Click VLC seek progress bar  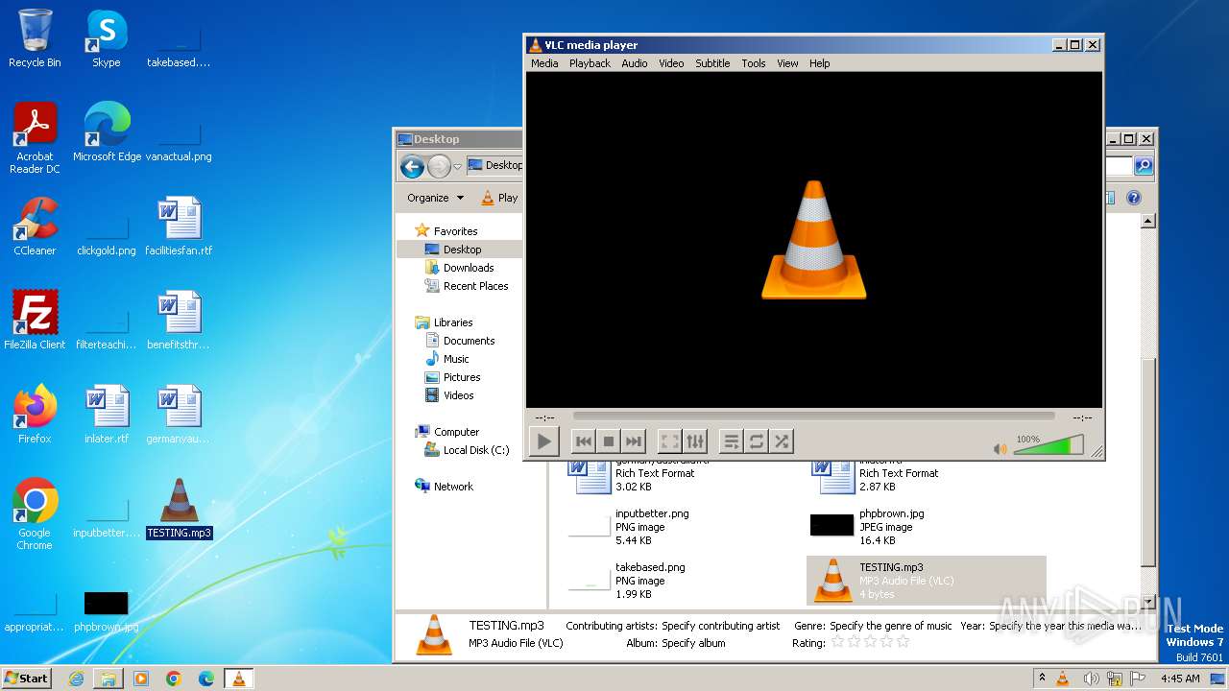pyautogui.click(x=813, y=417)
